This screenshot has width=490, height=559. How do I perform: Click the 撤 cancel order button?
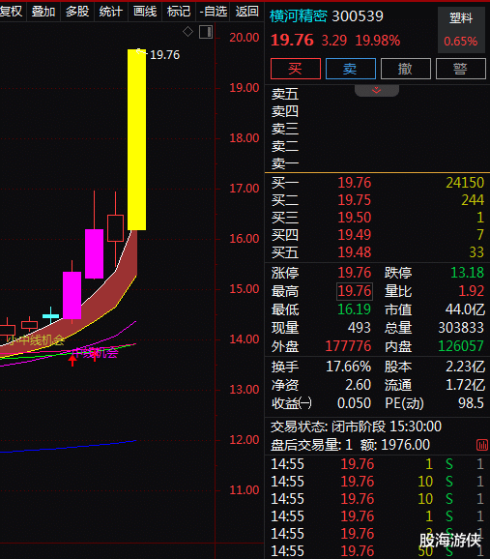[x=406, y=69]
